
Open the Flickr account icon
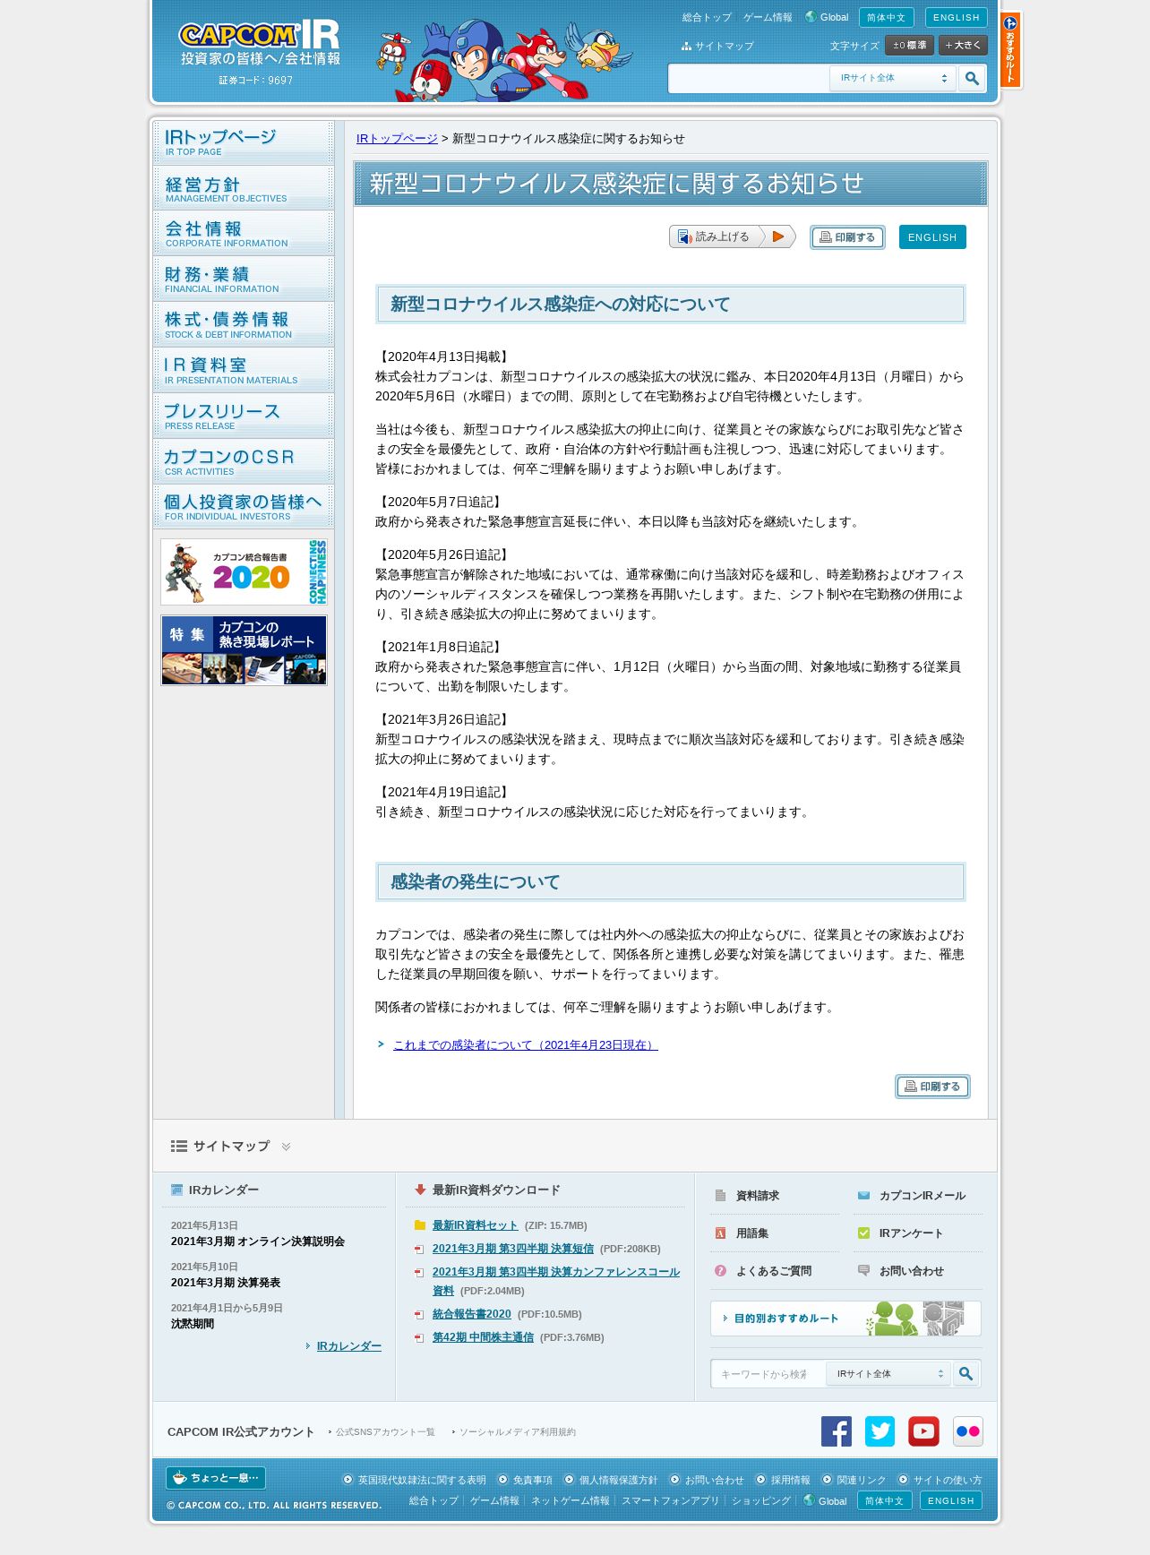[x=967, y=1431]
